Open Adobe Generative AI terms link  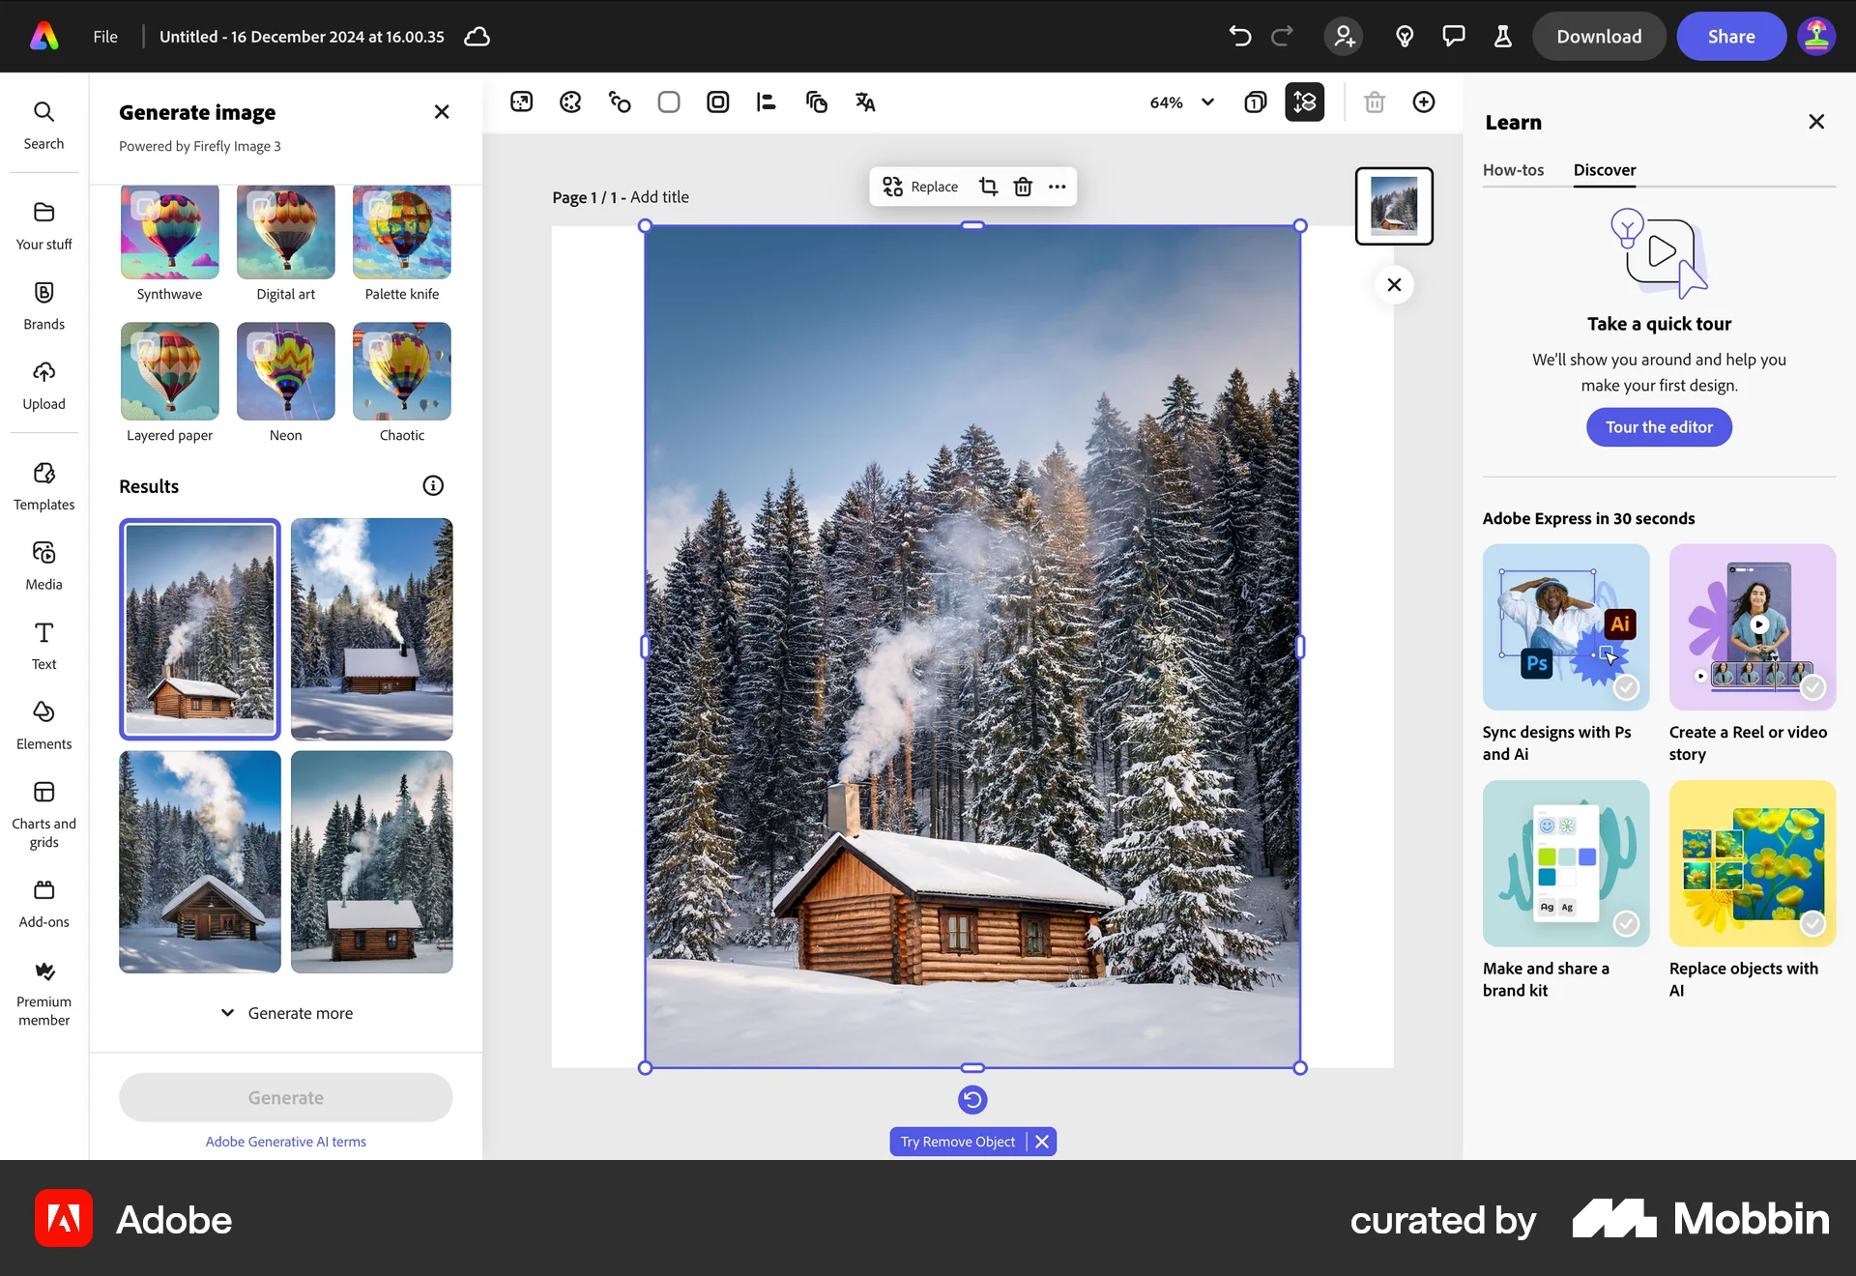click(285, 1141)
